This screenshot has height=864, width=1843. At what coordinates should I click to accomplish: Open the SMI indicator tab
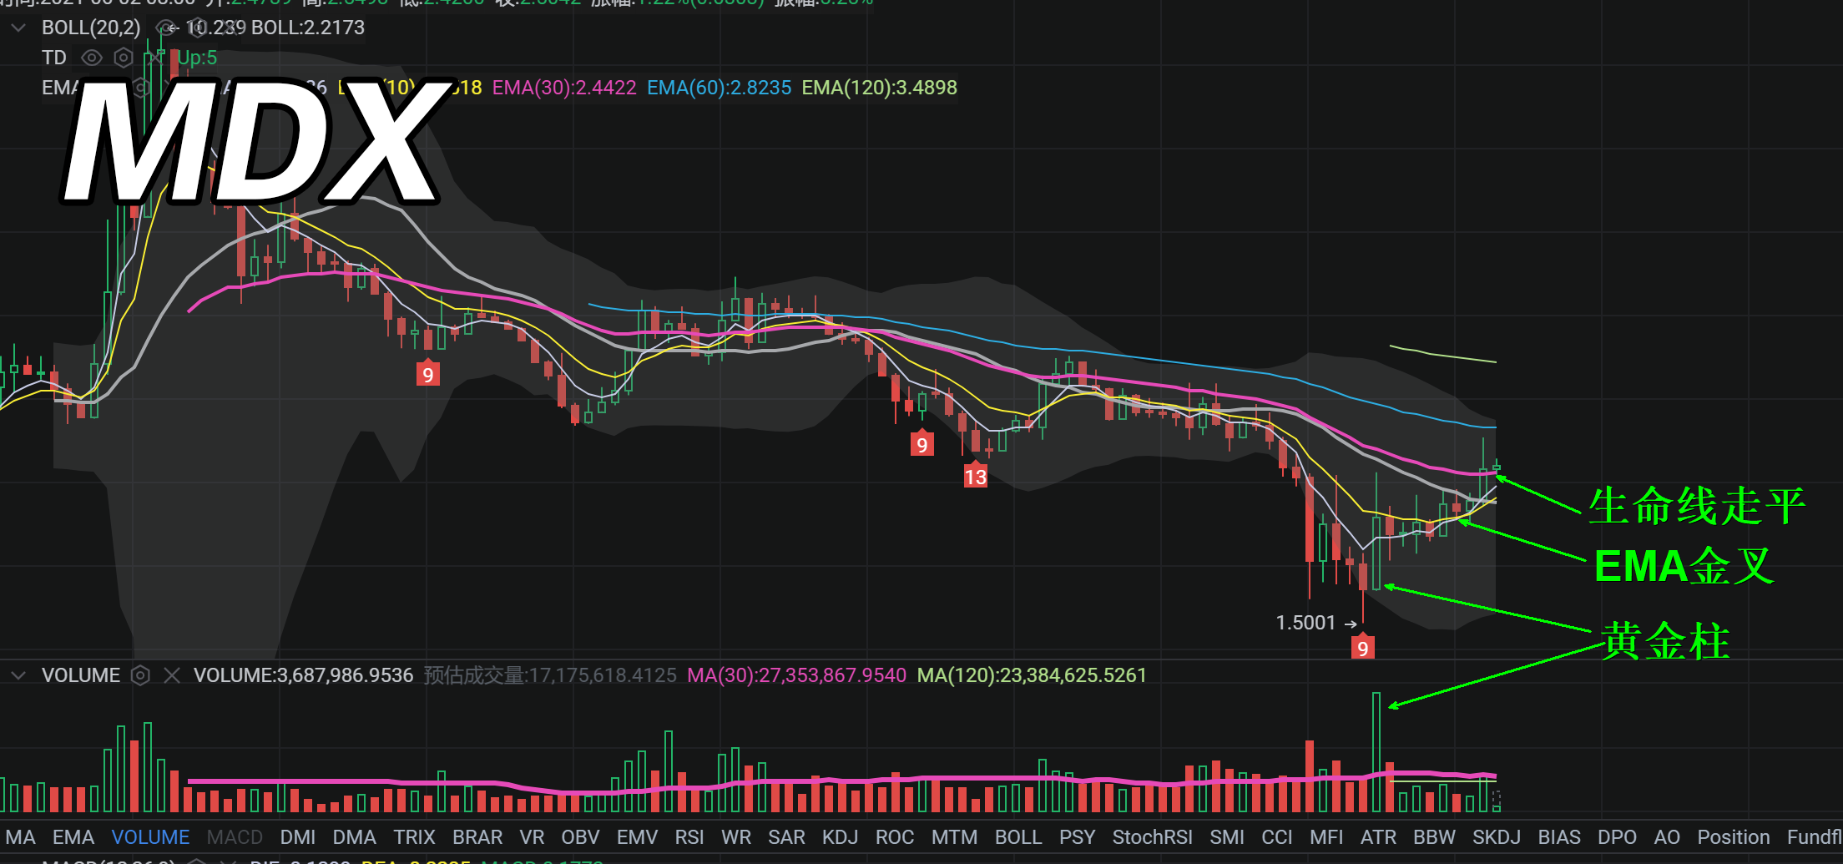(x=1227, y=837)
